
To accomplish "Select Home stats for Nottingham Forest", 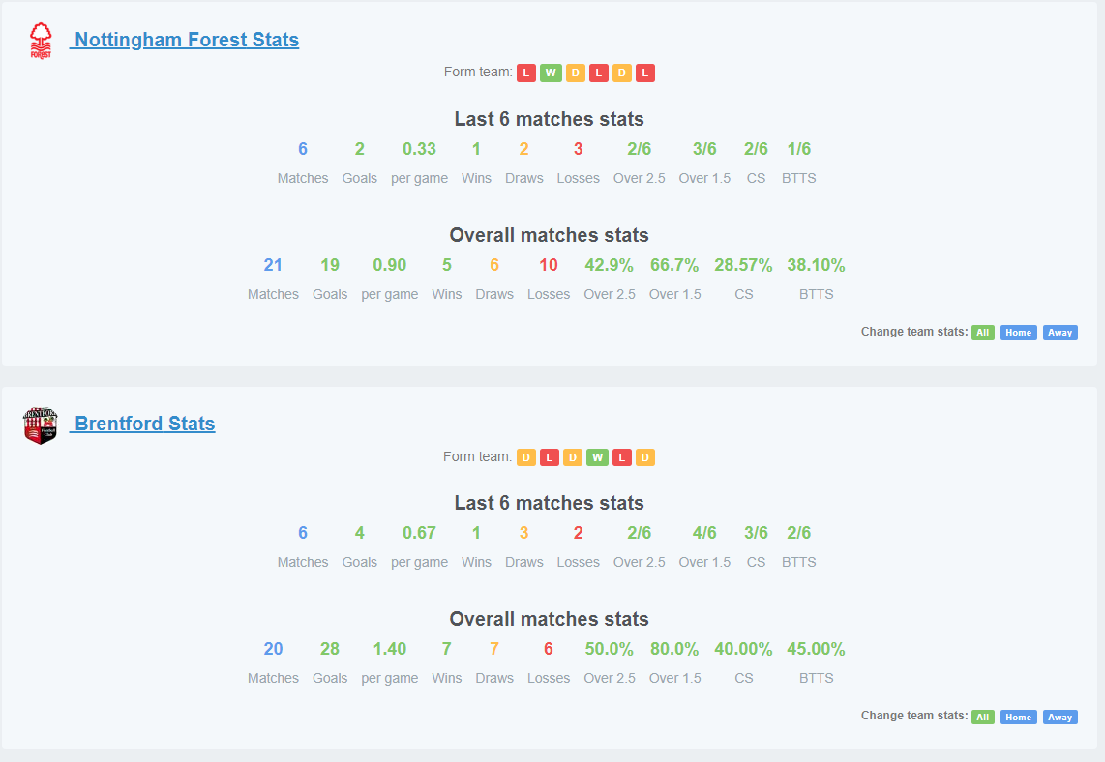I will (x=1018, y=333).
